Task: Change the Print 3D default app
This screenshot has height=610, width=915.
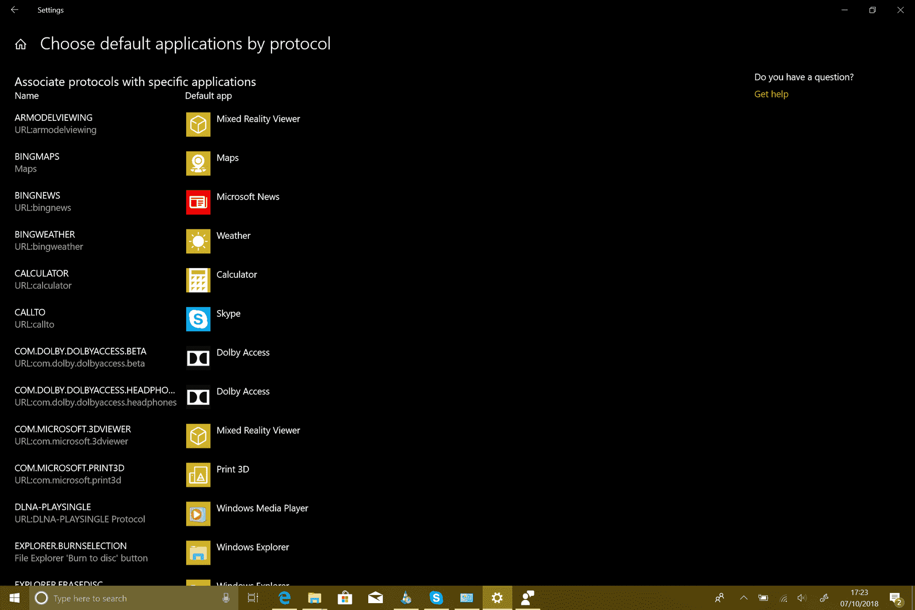Action: coord(232,469)
